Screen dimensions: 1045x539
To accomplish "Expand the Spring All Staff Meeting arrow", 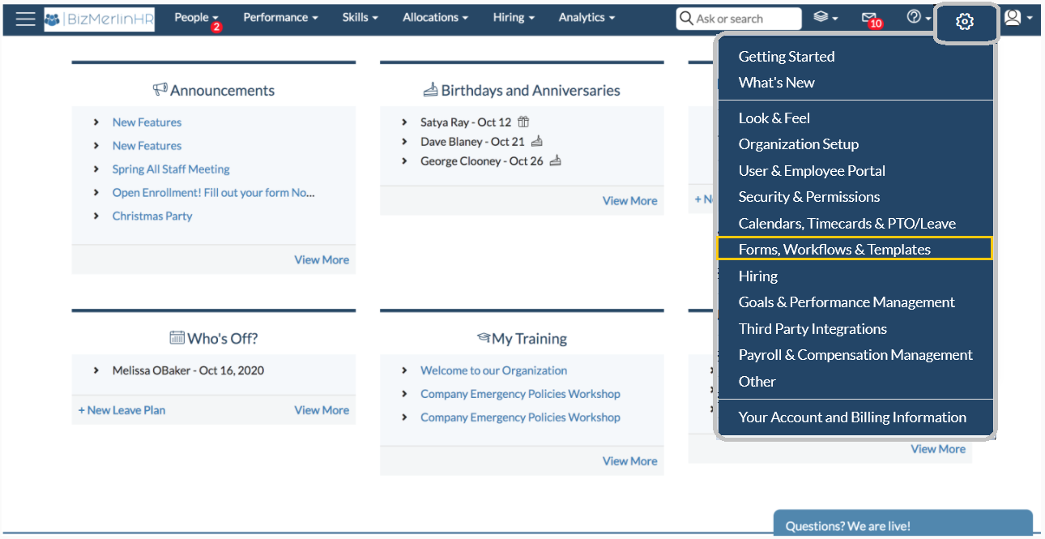I will pyautogui.click(x=96, y=169).
